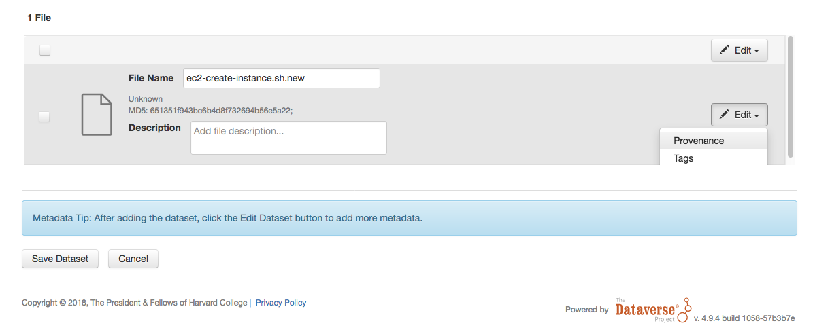Open the header Edit dropdown caret
The width and height of the screenshot is (813, 332).
tap(757, 51)
